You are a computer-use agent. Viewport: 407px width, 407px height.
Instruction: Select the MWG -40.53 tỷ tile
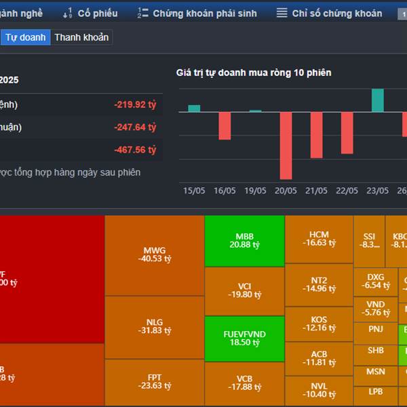click(x=155, y=256)
